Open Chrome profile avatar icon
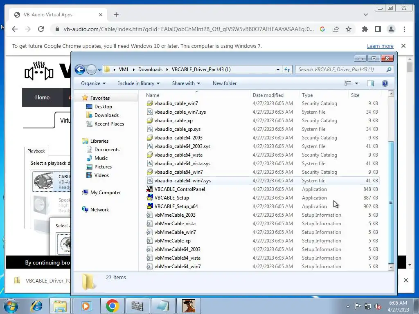Viewport: 419px width, 314px height. click(x=391, y=29)
